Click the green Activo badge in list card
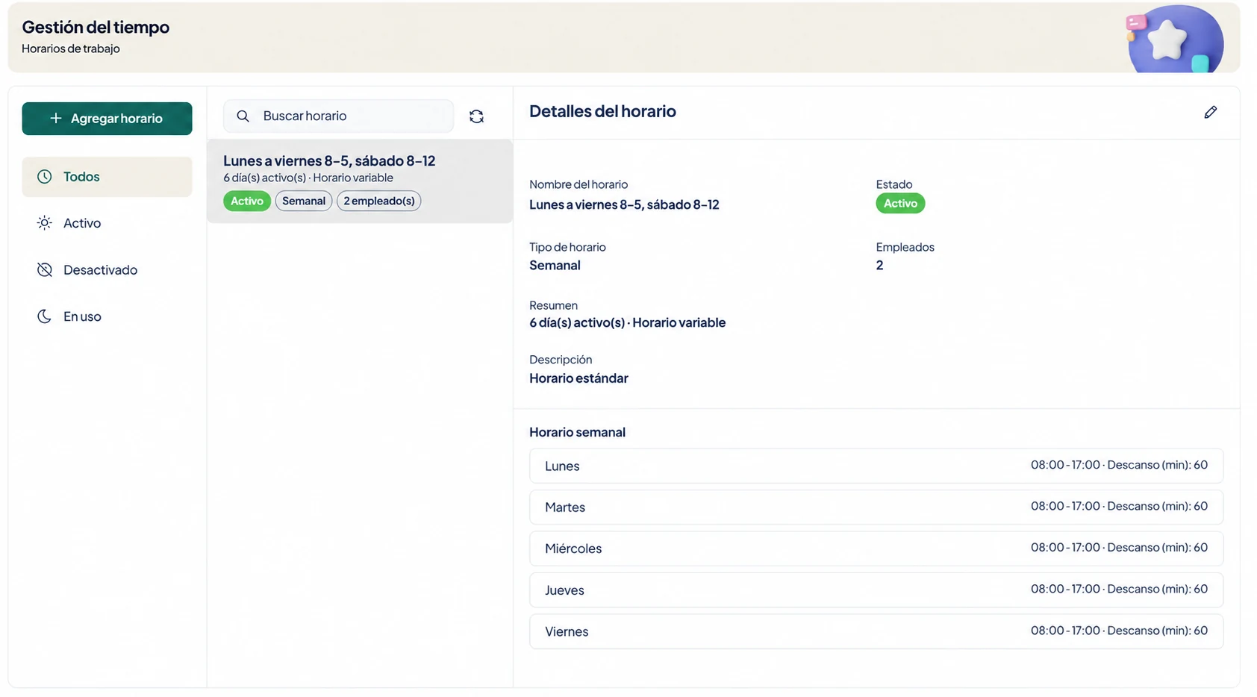Viewport: 1257px width, 697px height. pos(247,201)
